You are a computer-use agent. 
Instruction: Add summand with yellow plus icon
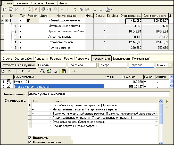coord(167,101)
